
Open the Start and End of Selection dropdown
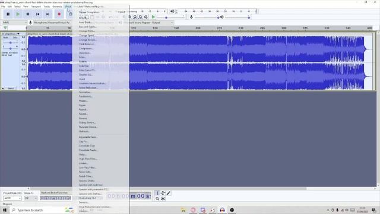[55, 193]
